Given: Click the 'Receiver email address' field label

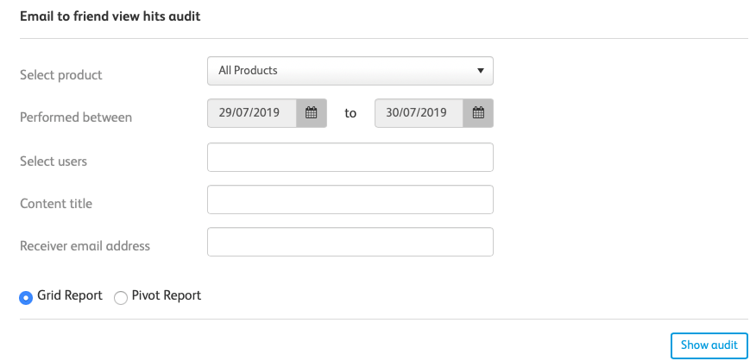Looking at the screenshot, I should click(85, 246).
